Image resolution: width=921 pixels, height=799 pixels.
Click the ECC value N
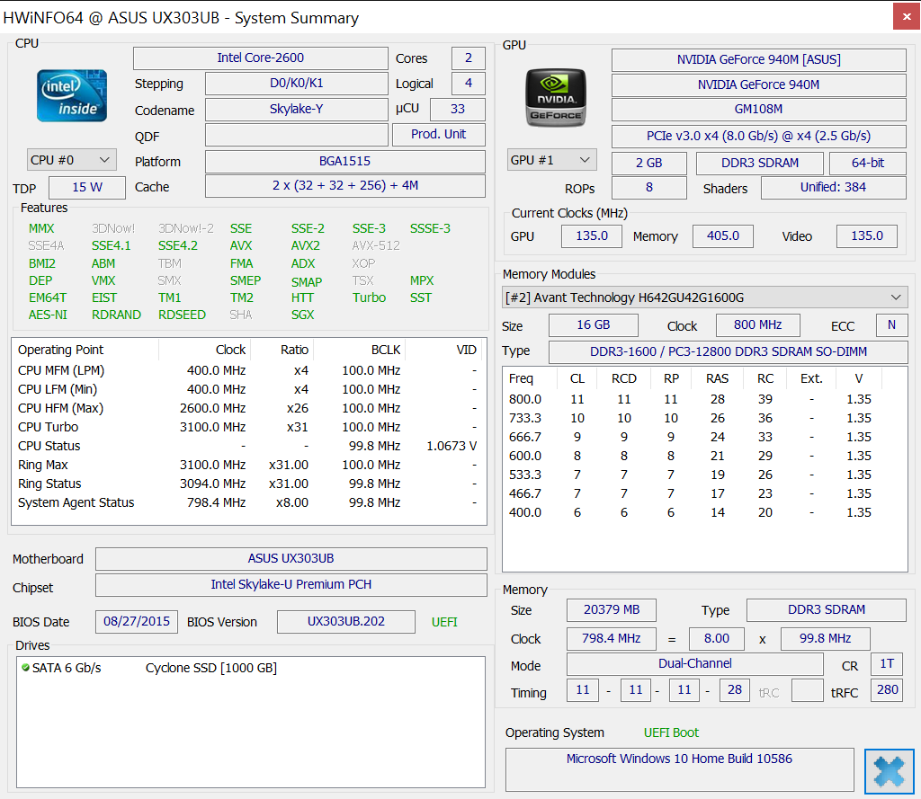point(891,325)
